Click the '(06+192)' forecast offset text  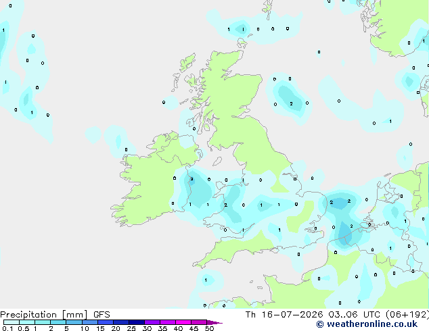(x=407, y=315)
